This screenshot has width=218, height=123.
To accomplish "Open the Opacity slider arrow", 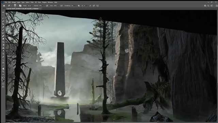I will pyautogui.click(x=44, y=6).
